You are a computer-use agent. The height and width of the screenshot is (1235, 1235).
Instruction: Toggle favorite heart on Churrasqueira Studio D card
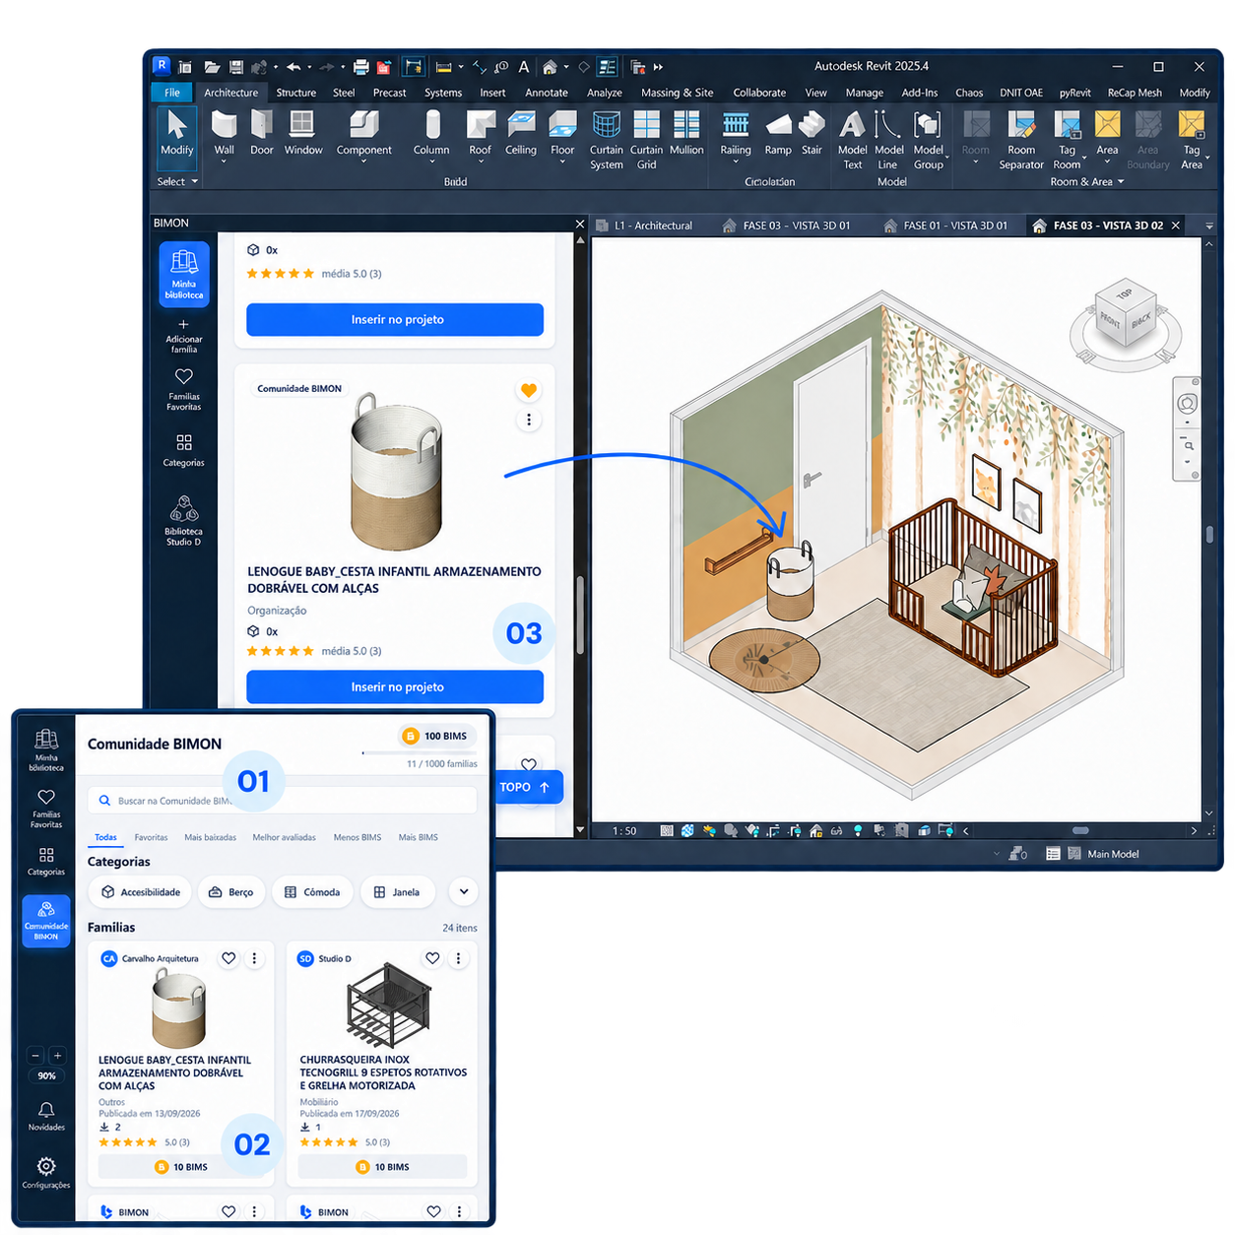click(x=432, y=958)
